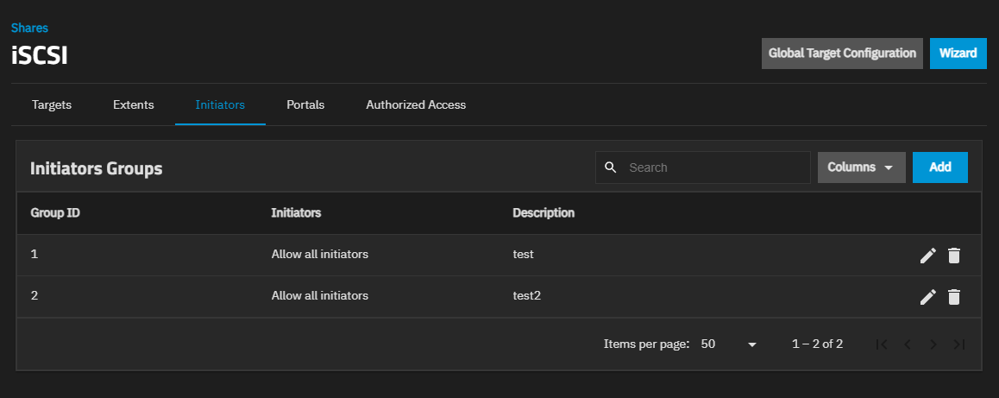Image resolution: width=999 pixels, height=398 pixels.
Task: Go to the next page arrow
Action: [x=933, y=344]
